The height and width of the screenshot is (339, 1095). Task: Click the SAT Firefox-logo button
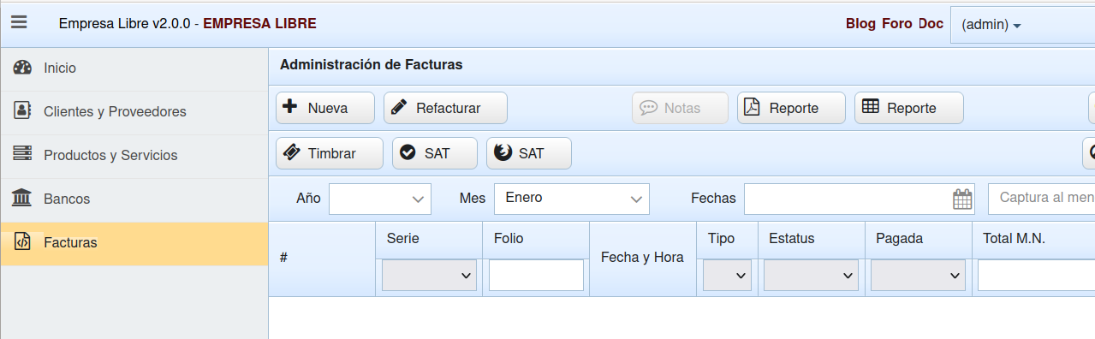[x=529, y=153]
